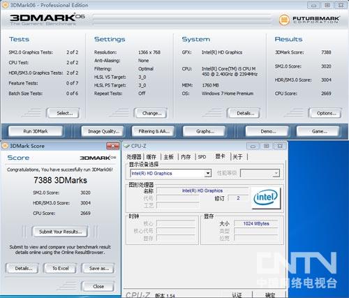
Task: Click Select under Tests
Action: (64, 113)
